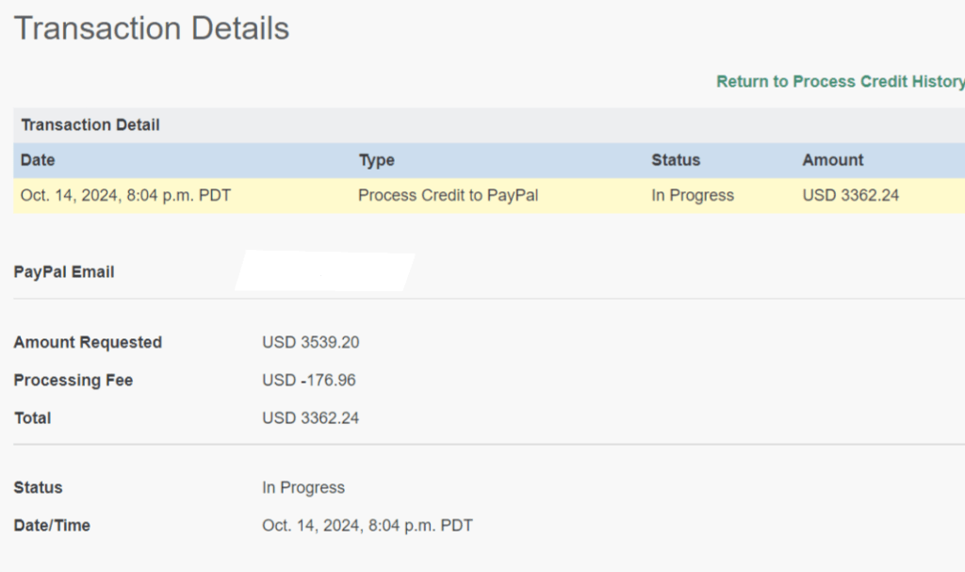965x572 pixels.
Task: Click the Amount Requested label
Action: click(x=88, y=342)
